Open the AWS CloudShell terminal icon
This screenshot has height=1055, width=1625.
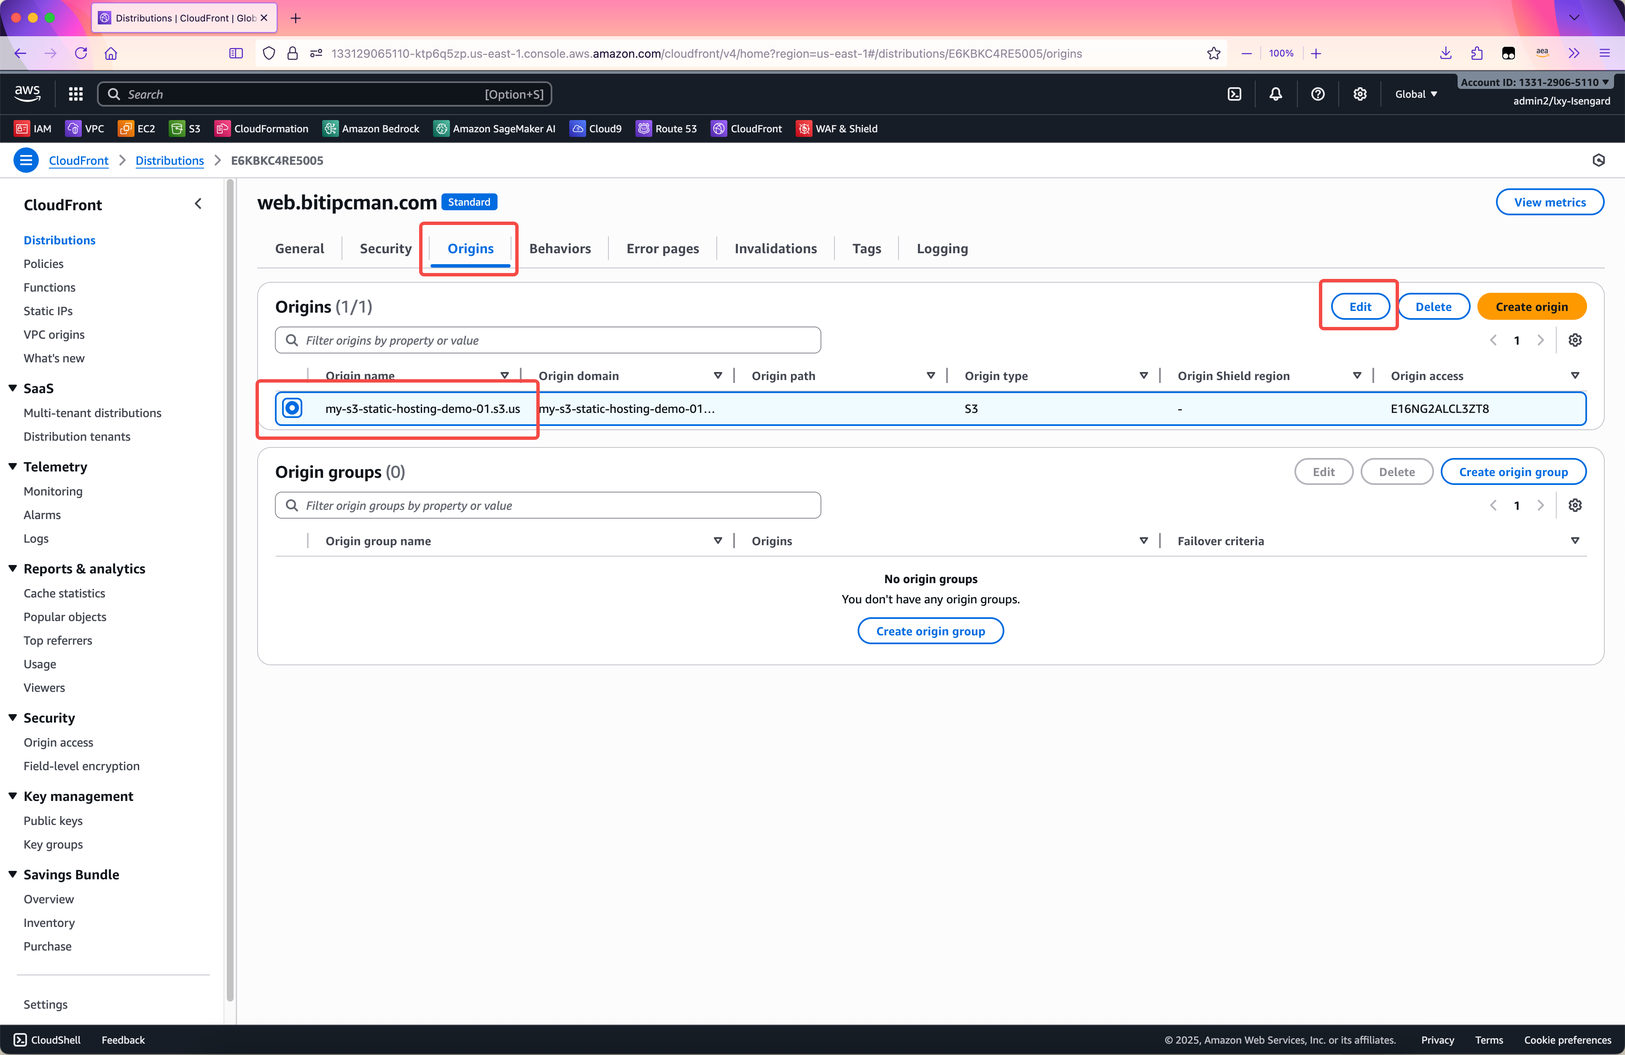(1235, 94)
